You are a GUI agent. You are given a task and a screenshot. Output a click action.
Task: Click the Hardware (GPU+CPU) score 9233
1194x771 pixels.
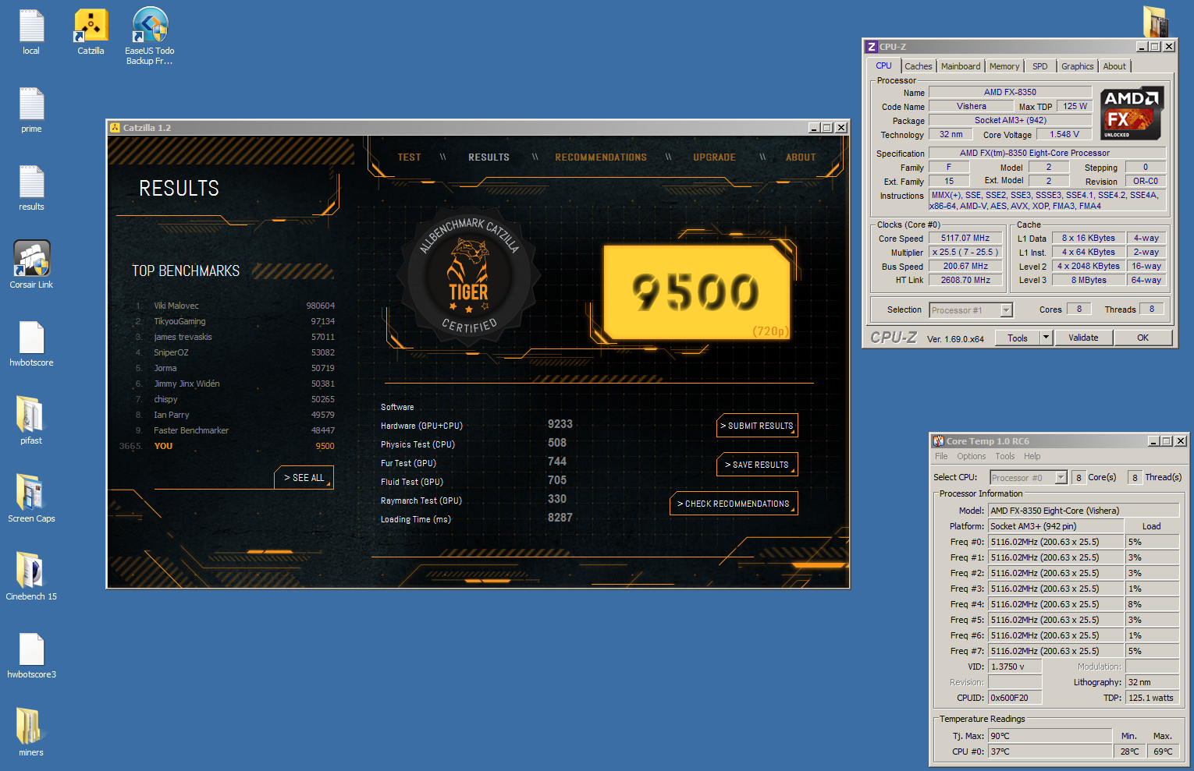560,424
